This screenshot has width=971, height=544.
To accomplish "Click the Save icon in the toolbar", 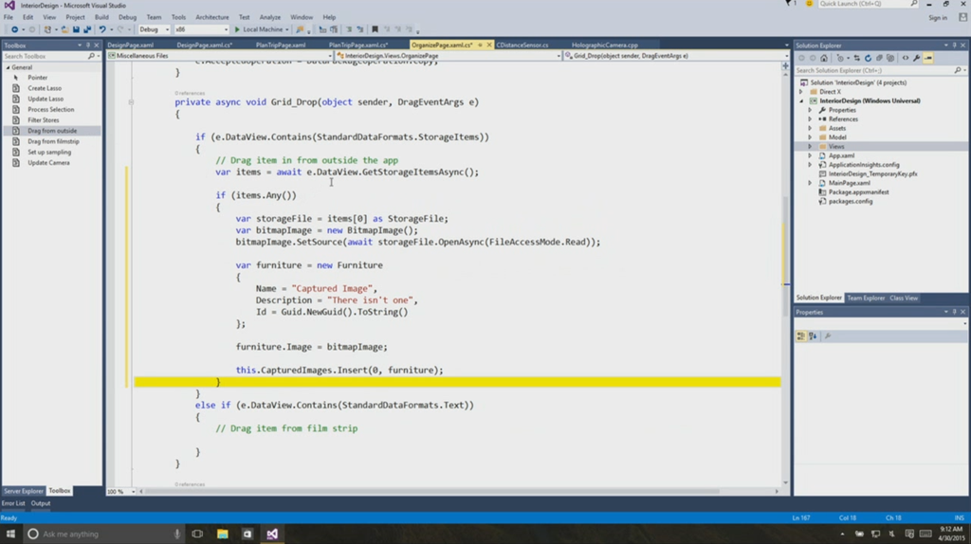I will [76, 29].
